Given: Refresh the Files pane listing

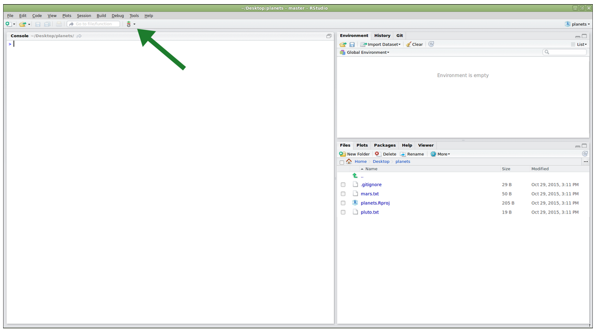Looking at the screenshot, I should point(585,154).
